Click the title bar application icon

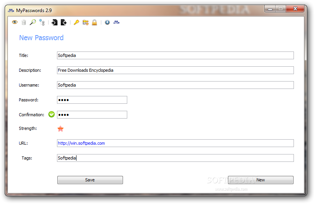coord(11,11)
